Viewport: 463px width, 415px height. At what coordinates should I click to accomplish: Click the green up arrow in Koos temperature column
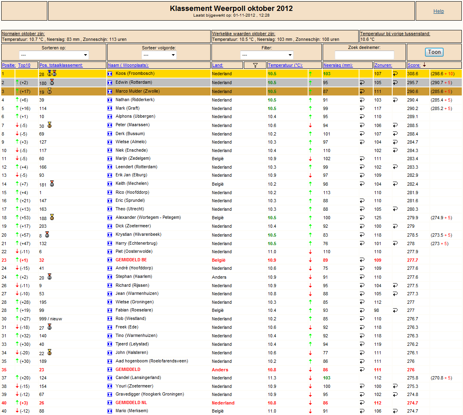(x=310, y=74)
